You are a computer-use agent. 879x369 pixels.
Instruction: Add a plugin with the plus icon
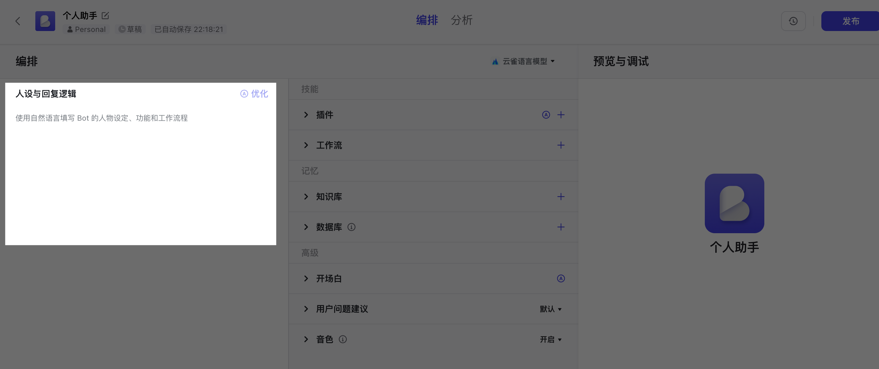[x=561, y=115]
